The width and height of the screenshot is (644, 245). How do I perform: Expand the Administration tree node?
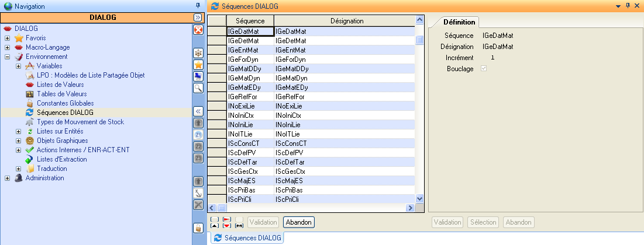(x=7, y=178)
